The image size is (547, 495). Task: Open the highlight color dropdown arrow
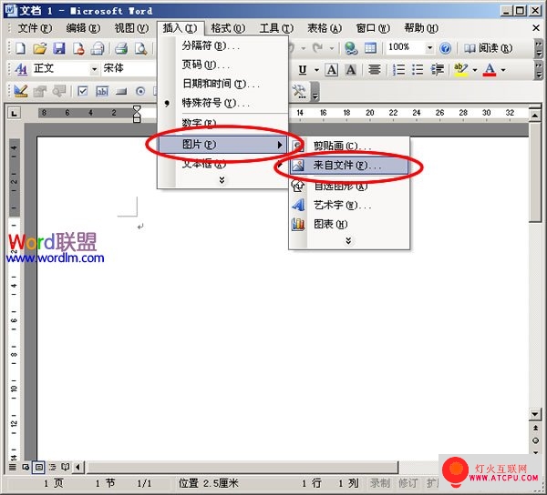click(x=474, y=70)
